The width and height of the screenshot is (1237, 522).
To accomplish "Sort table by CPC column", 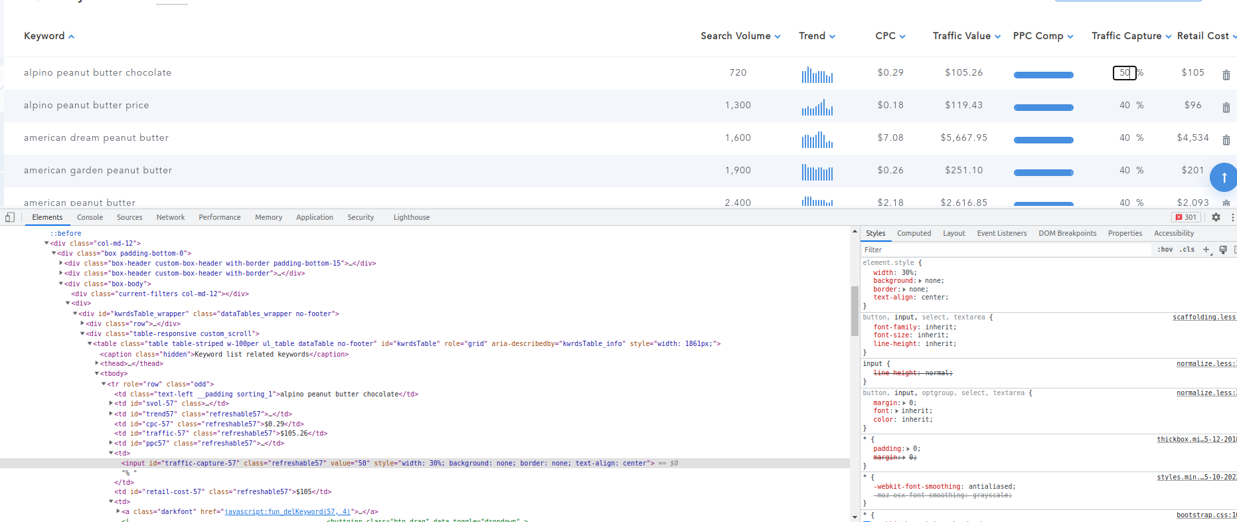I will pyautogui.click(x=890, y=36).
